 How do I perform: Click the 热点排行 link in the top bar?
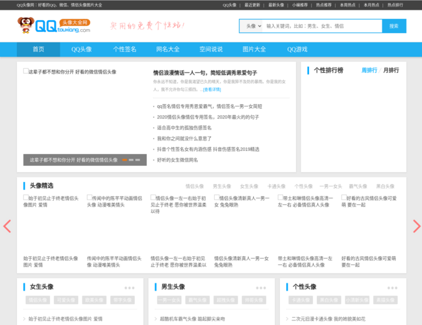tap(395, 5)
